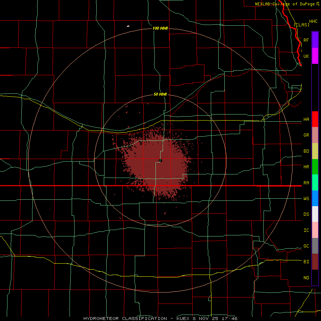Click the ND black legend swatch
The height and width of the screenshot is (321, 321).
point(315,277)
